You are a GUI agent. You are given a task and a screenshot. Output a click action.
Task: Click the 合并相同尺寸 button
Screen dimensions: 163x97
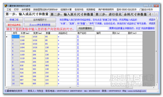click(40, 20)
